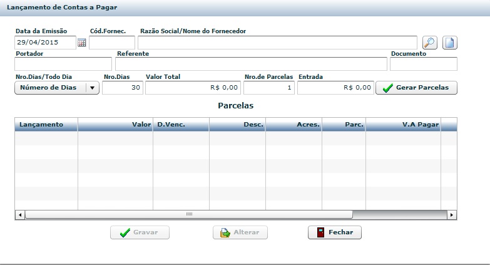Image resolution: width=490 pixels, height=265 pixels.
Task: Click the Razão Social supplier name field
Action: coord(277,43)
